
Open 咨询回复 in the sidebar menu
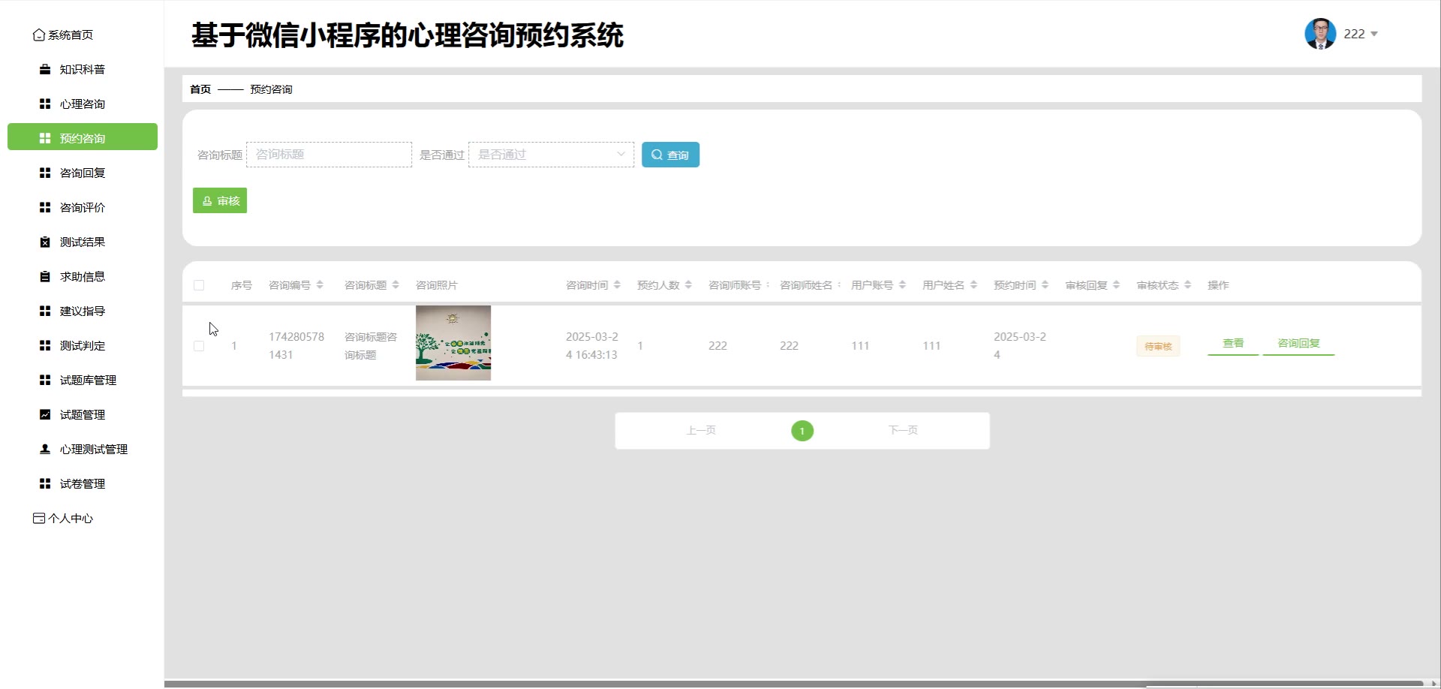click(x=83, y=173)
